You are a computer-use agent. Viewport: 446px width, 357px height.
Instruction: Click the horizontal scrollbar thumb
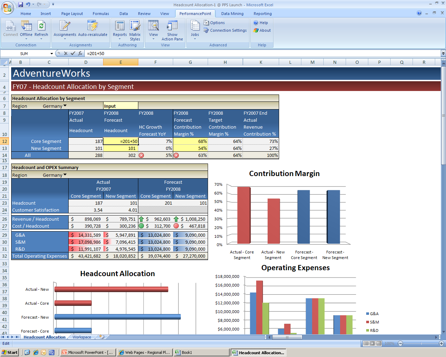pyautogui.click(x=287, y=337)
